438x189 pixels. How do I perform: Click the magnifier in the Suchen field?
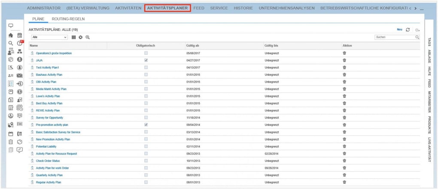[417, 37]
